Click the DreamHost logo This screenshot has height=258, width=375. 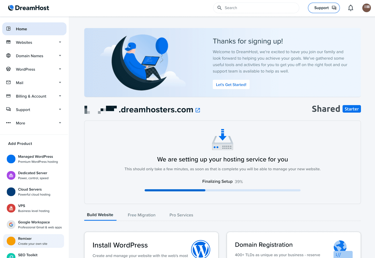pyautogui.click(x=29, y=8)
